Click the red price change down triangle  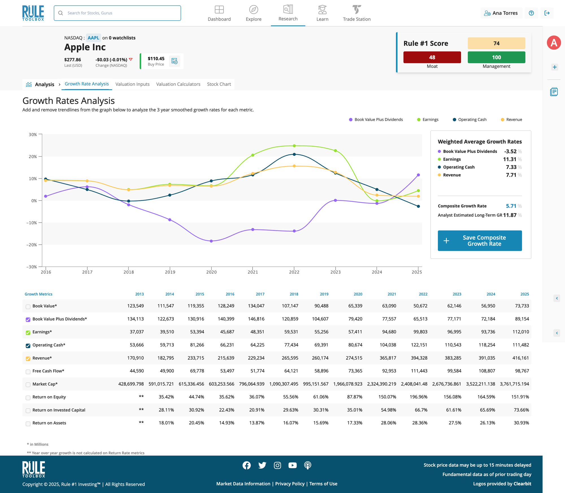point(131,59)
